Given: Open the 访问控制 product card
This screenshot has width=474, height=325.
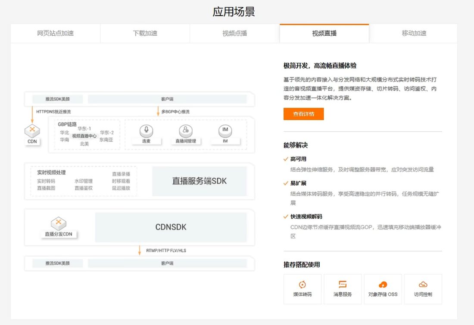Looking at the screenshot, I should coord(423,289).
